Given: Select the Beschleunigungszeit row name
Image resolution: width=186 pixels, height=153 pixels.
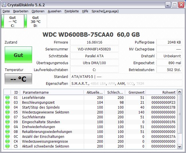Looking at the screenshot, I should point(38,103).
